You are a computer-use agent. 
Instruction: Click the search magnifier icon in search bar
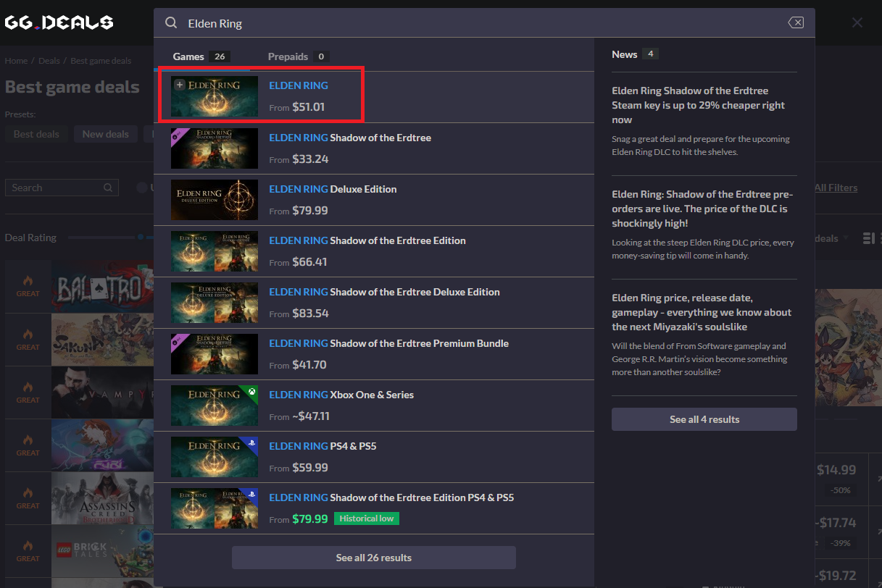coord(171,23)
